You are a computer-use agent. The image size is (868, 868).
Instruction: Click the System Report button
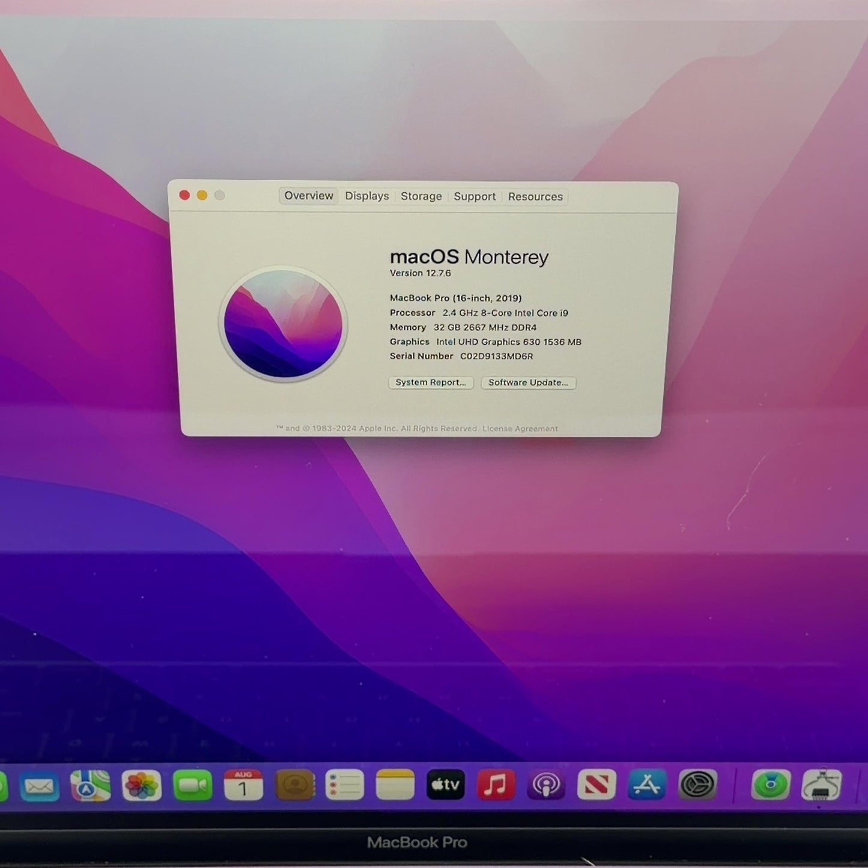(x=431, y=383)
